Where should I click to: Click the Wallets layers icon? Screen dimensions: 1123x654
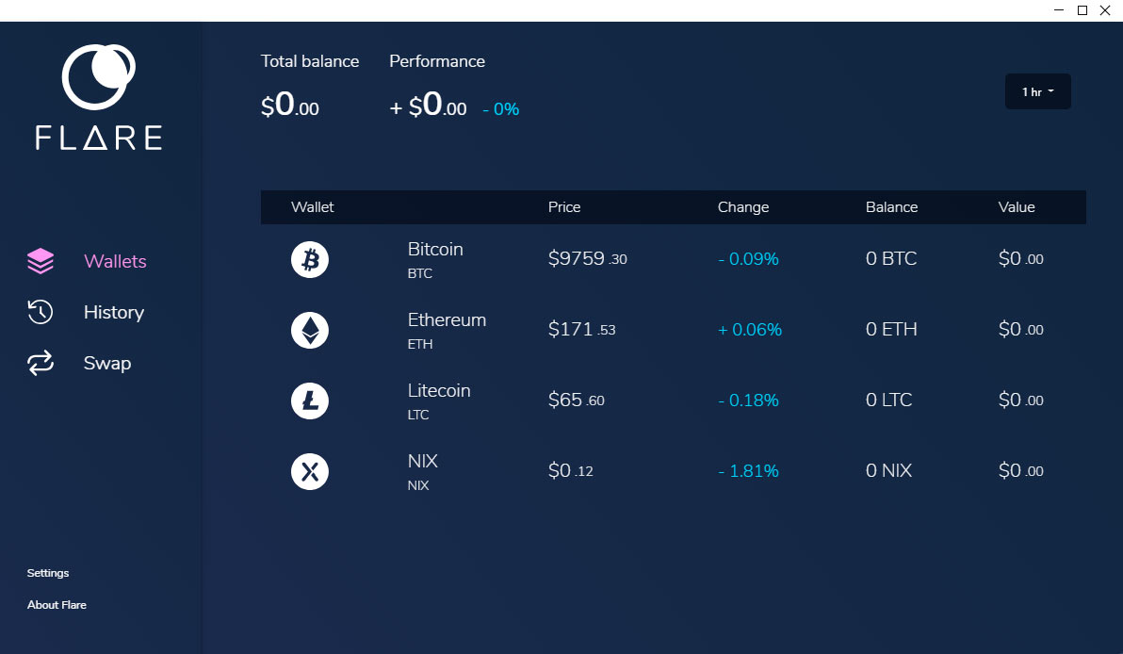click(41, 261)
